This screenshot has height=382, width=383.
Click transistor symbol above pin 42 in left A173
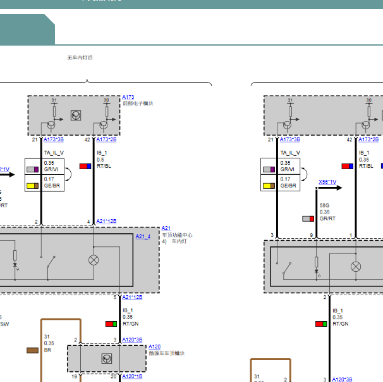point(104,125)
